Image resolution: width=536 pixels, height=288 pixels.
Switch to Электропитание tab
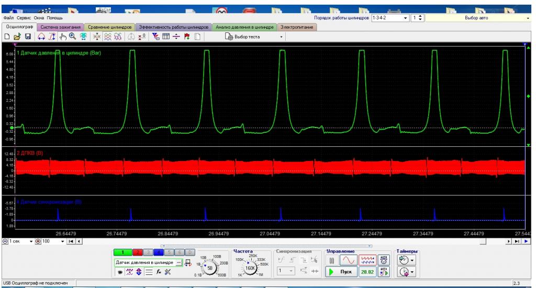[x=296, y=27]
